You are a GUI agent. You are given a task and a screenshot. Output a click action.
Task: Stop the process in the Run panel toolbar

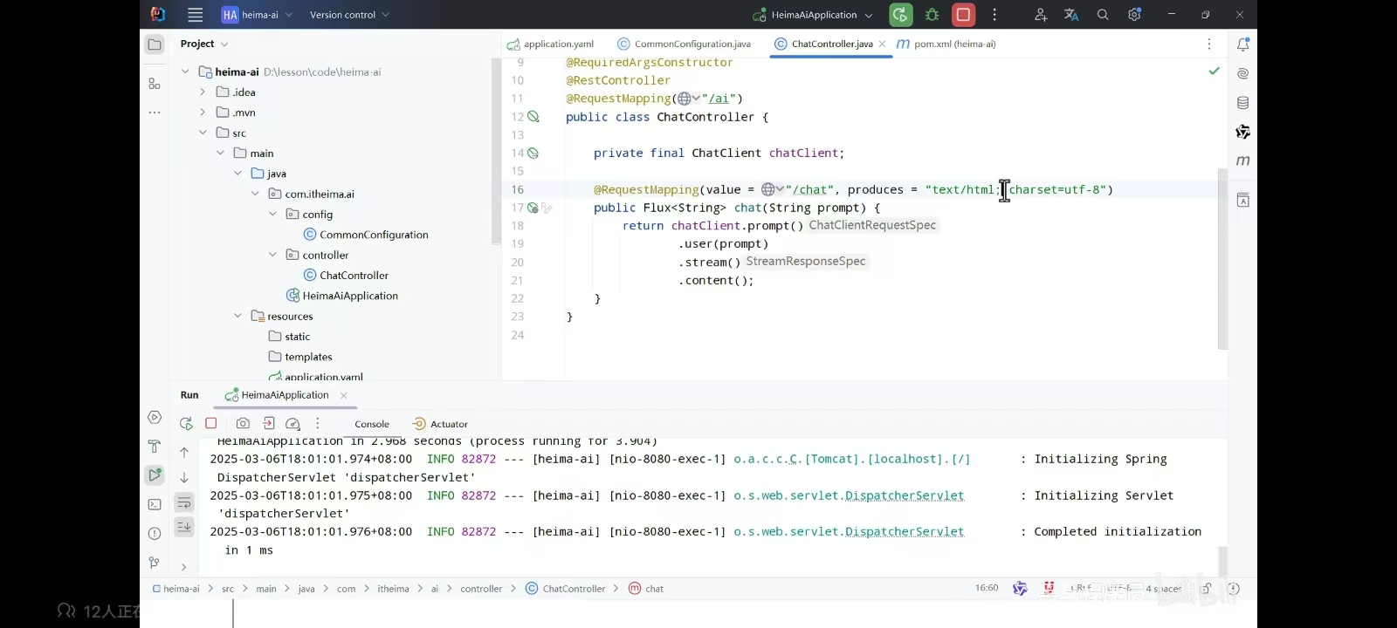pyautogui.click(x=211, y=423)
